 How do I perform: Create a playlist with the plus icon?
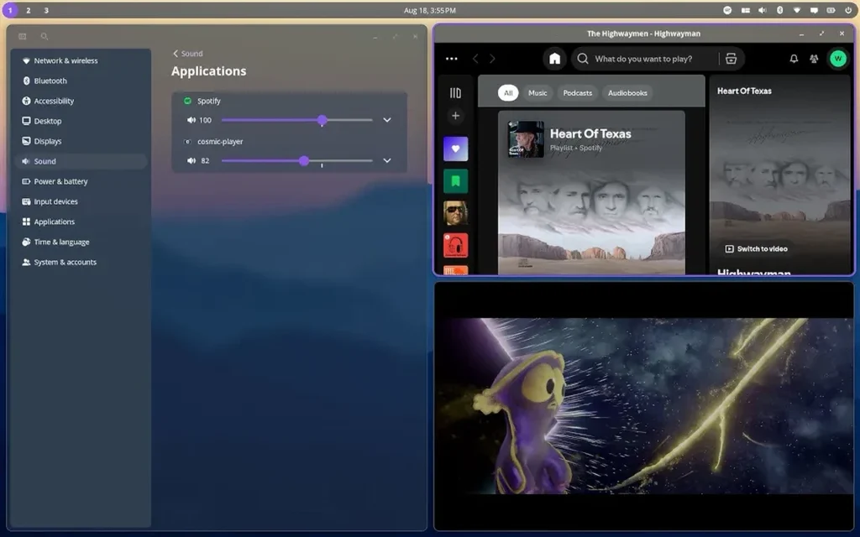point(455,116)
